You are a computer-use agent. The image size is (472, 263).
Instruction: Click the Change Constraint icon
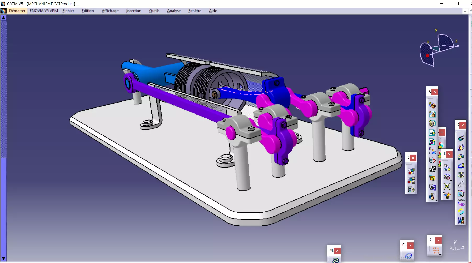[x=461, y=212]
